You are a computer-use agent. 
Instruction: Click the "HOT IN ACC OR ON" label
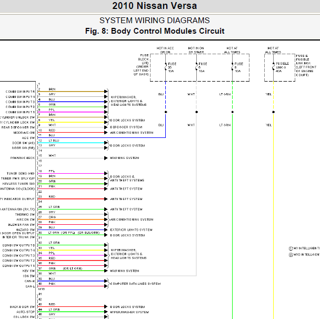tap(165, 50)
